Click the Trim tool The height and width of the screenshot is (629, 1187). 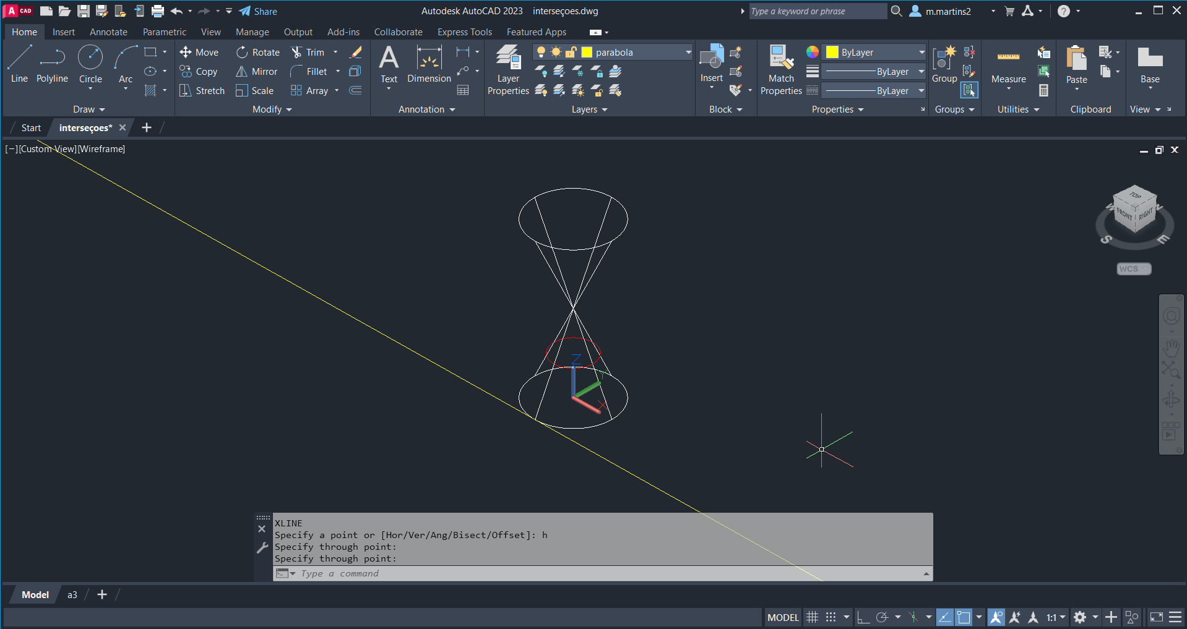pos(308,53)
